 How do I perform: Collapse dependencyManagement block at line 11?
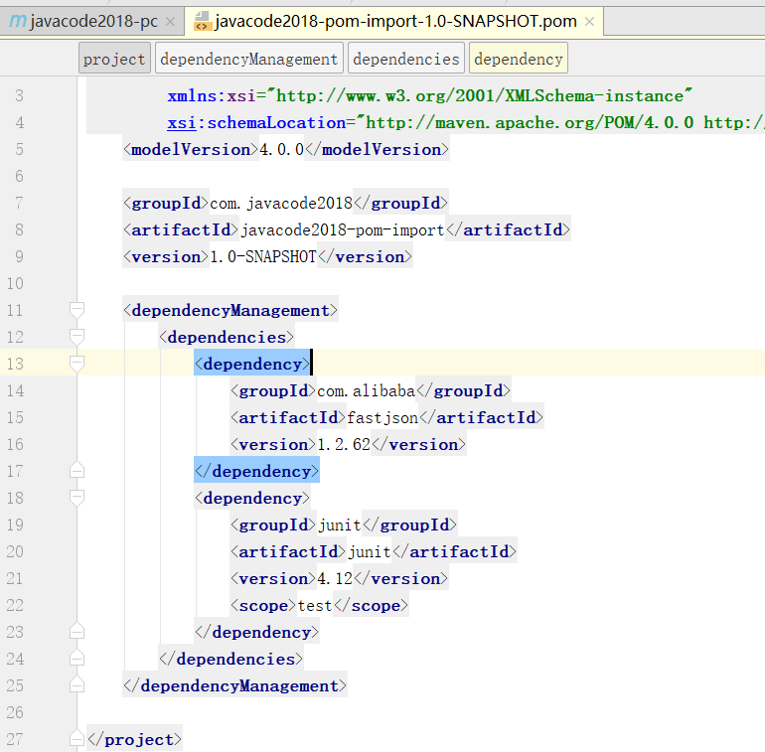coord(77,310)
